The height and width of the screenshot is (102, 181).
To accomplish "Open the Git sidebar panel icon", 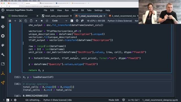I will point(3,27).
